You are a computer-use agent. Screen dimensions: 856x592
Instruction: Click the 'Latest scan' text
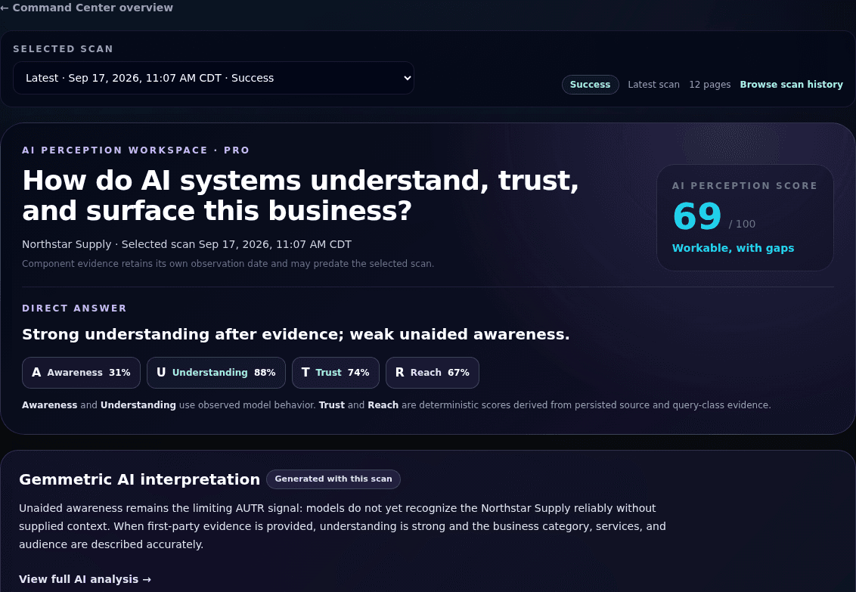(x=653, y=85)
